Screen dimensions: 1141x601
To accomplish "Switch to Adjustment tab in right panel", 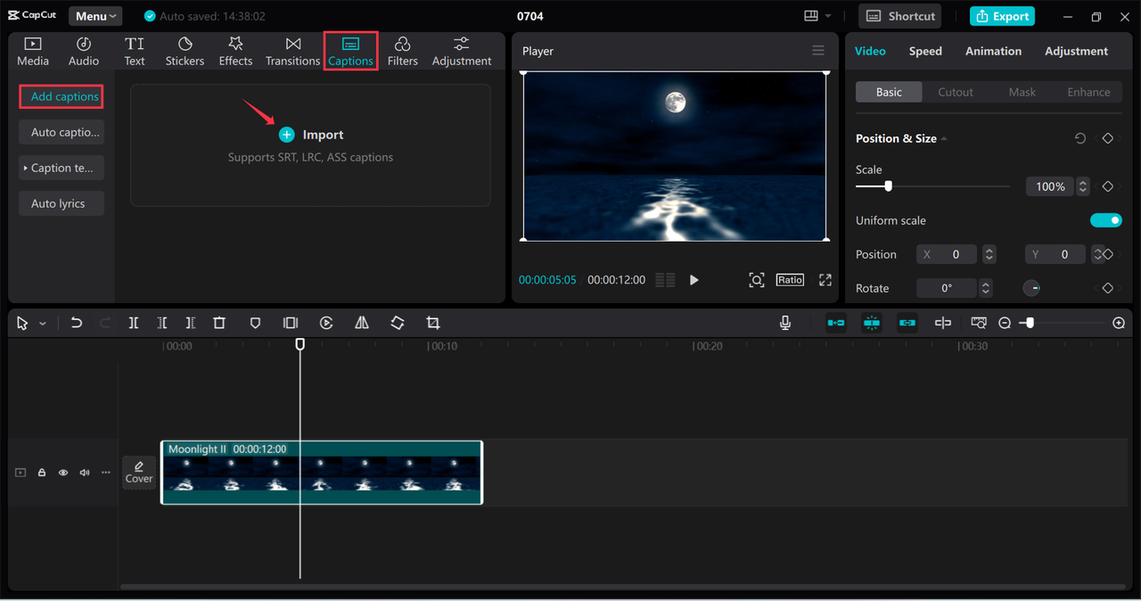I will (x=1076, y=51).
